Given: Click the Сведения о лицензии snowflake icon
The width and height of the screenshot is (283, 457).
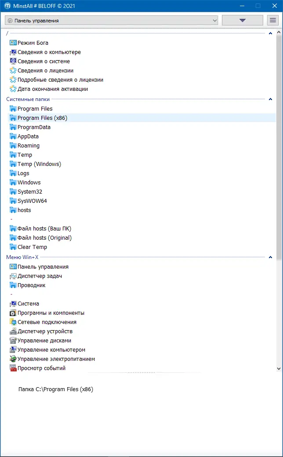Looking at the screenshot, I should point(13,71).
